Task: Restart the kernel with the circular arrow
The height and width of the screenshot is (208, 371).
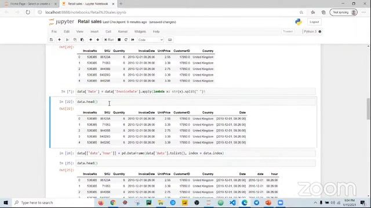Action: pos(126,40)
